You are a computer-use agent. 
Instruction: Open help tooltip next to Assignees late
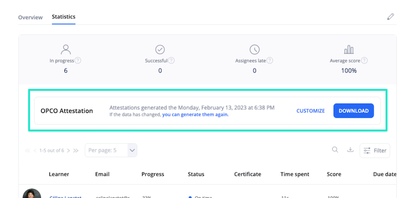(x=269, y=60)
